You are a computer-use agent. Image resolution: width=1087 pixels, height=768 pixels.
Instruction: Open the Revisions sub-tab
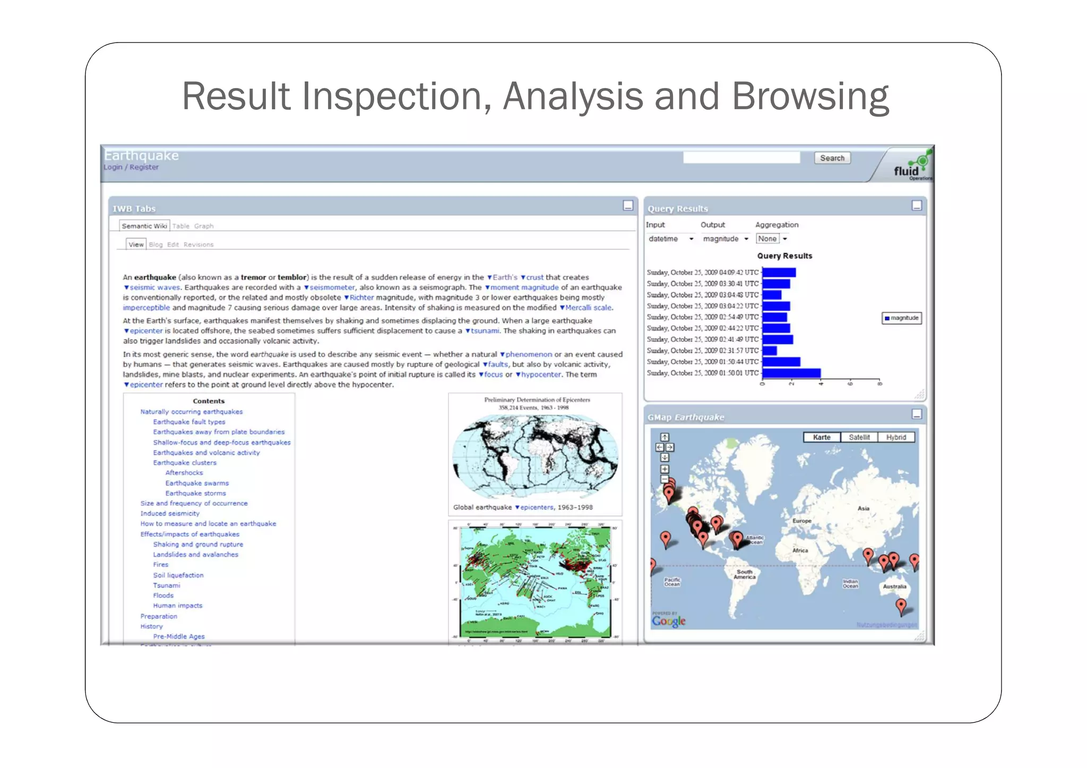pyautogui.click(x=199, y=245)
